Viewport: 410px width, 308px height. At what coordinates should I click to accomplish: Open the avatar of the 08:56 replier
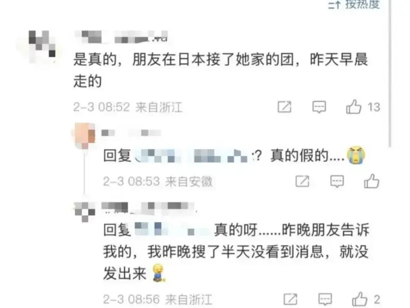pos(85,212)
